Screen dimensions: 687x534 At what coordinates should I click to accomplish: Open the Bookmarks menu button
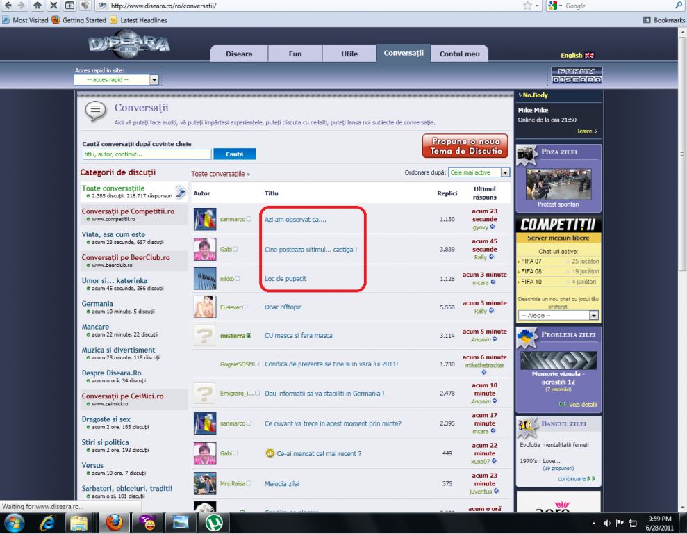(664, 20)
